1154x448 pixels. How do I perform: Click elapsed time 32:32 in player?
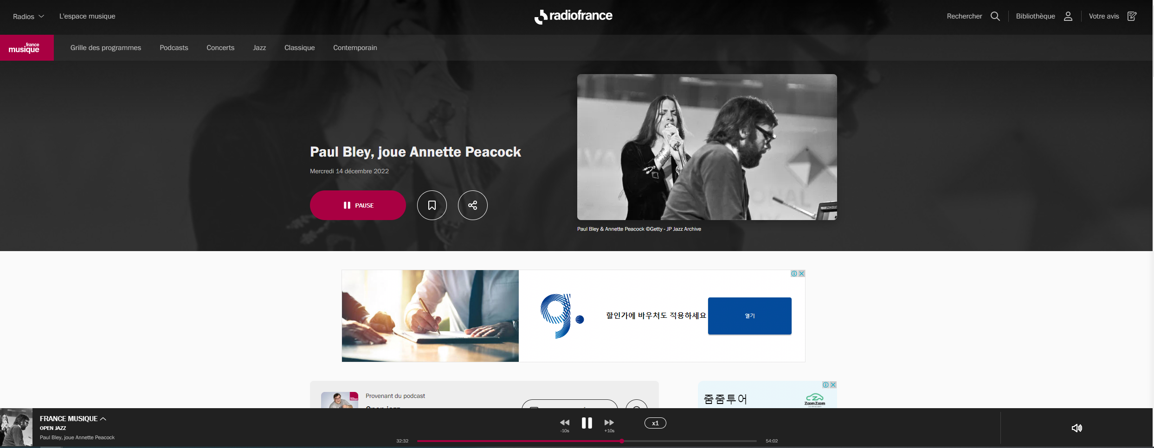point(402,441)
